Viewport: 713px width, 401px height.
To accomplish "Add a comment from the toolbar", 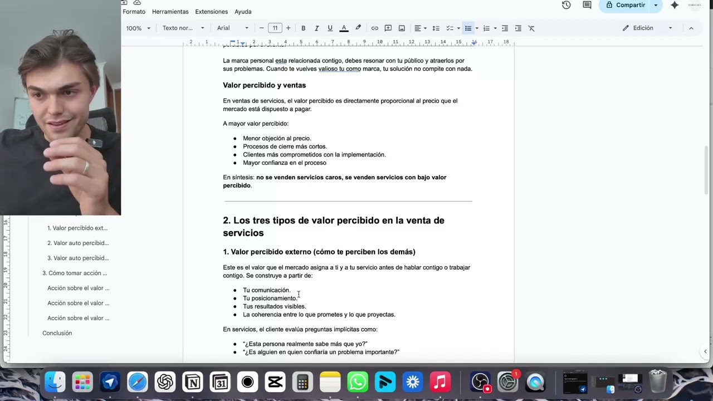I will (x=388, y=28).
